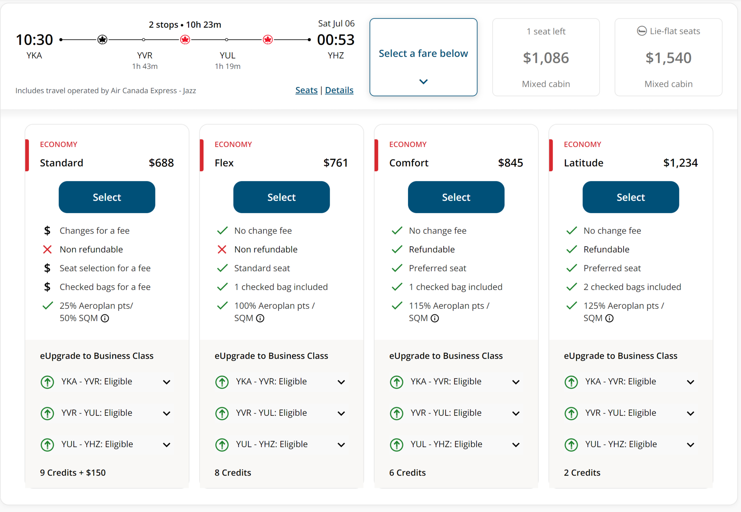This screenshot has height=512, width=741.
Task: Click second red maple leaf marker near YHZ
Action: 268,39
